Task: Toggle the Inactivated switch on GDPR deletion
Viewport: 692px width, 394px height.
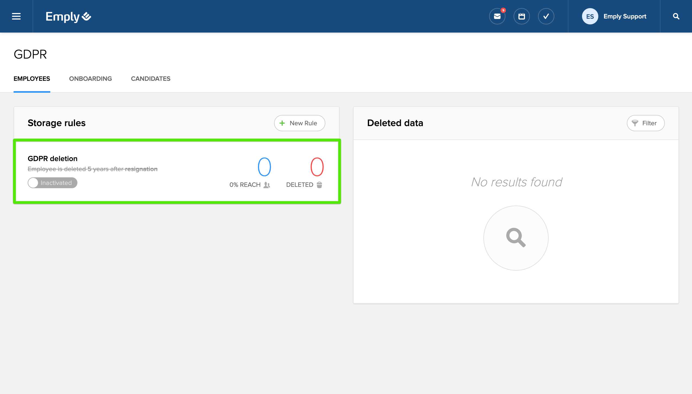Action: coord(52,183)
